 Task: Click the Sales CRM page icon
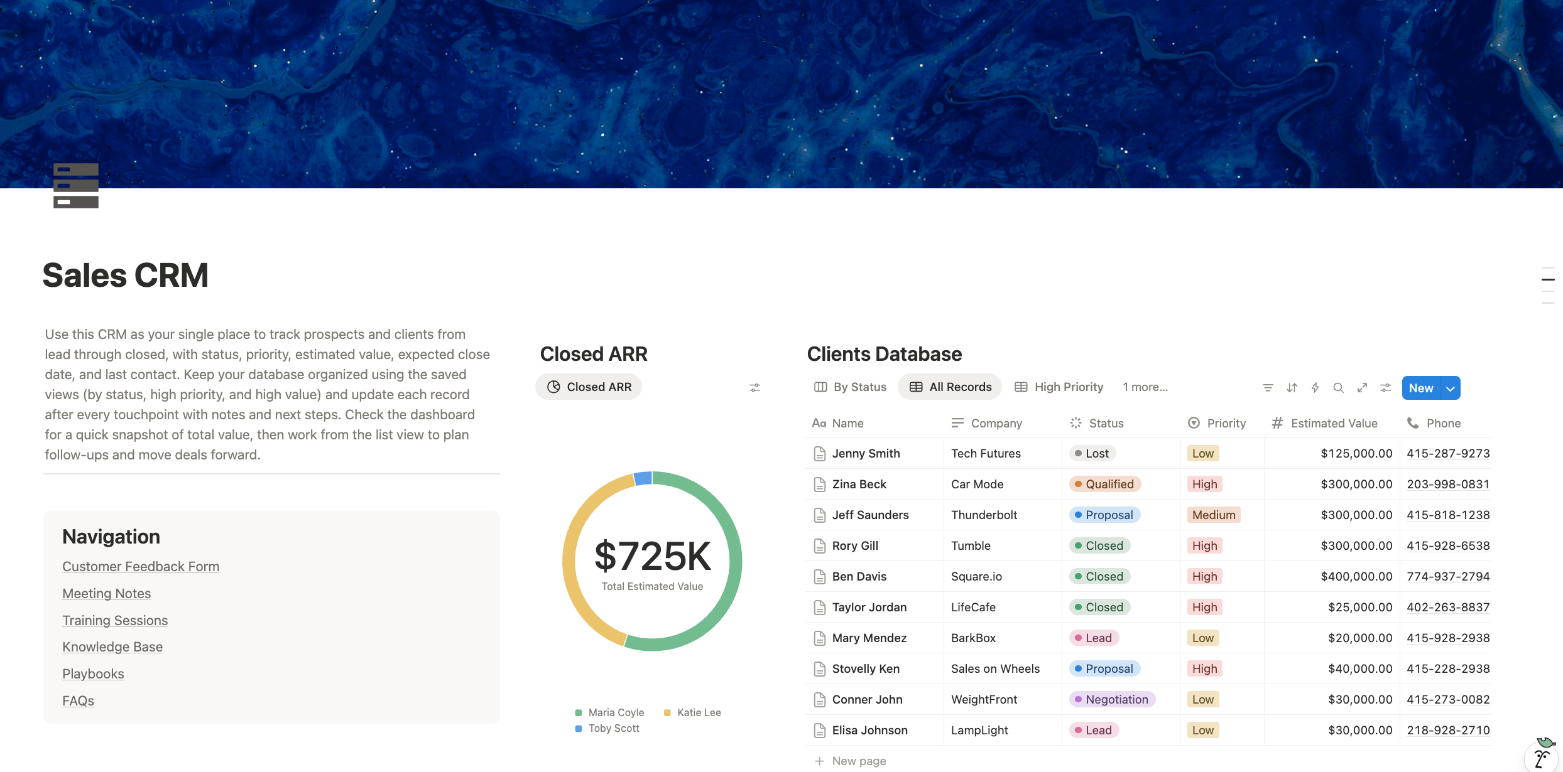75,186
